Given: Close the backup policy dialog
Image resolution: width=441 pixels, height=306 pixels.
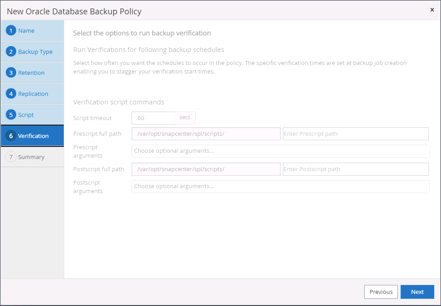Looking at the screenshot, I should pos(432,10).
